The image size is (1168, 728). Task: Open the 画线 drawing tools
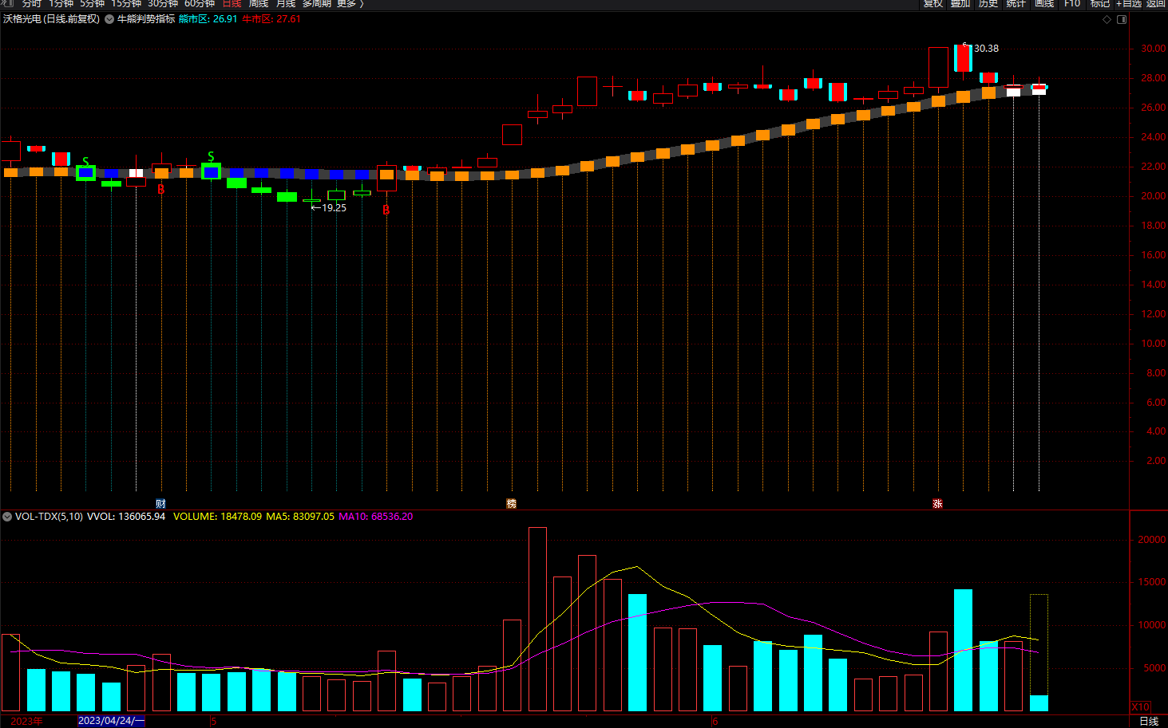click(x=1044, y=4)
